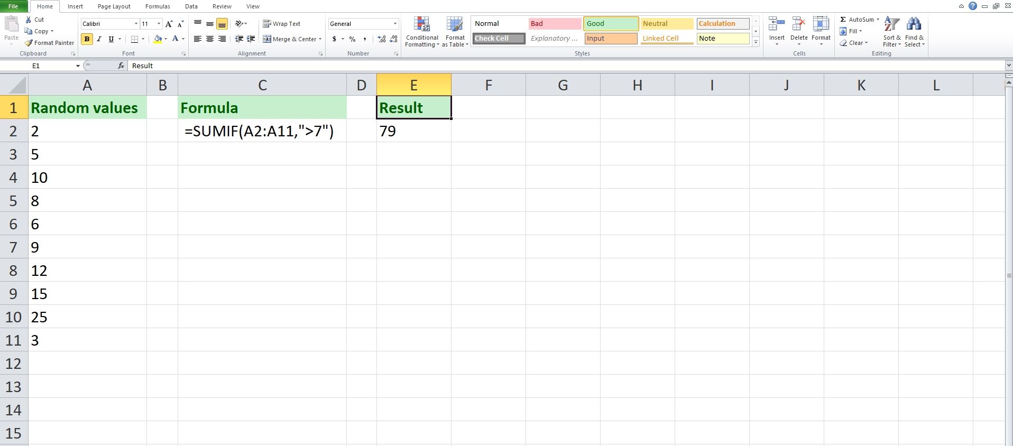Image resolution: width=1013 pixels, height=446 pixels.
Task: Click the Delete cells icon
Action: pyautogui.click(x=799, y=25)
